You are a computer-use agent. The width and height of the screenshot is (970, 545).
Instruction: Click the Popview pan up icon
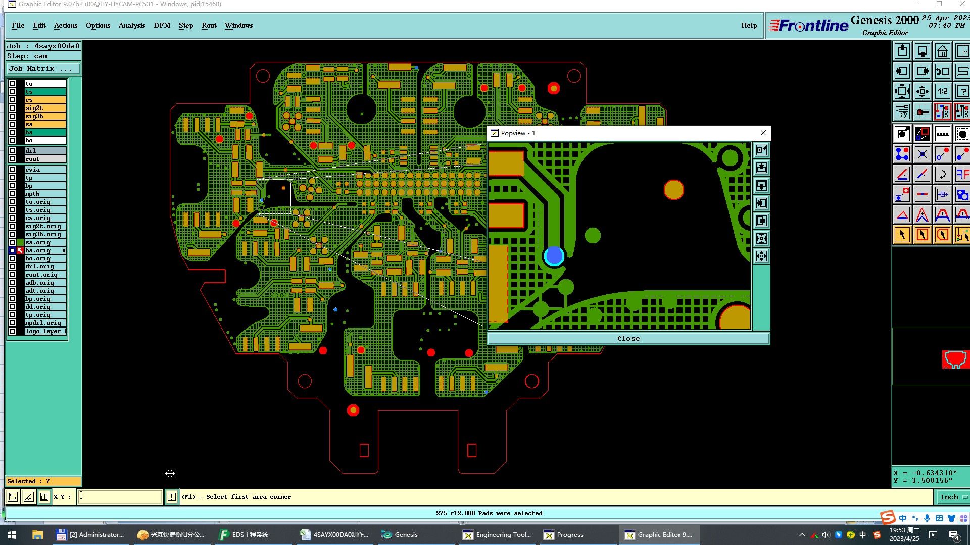tap(761, 168)
